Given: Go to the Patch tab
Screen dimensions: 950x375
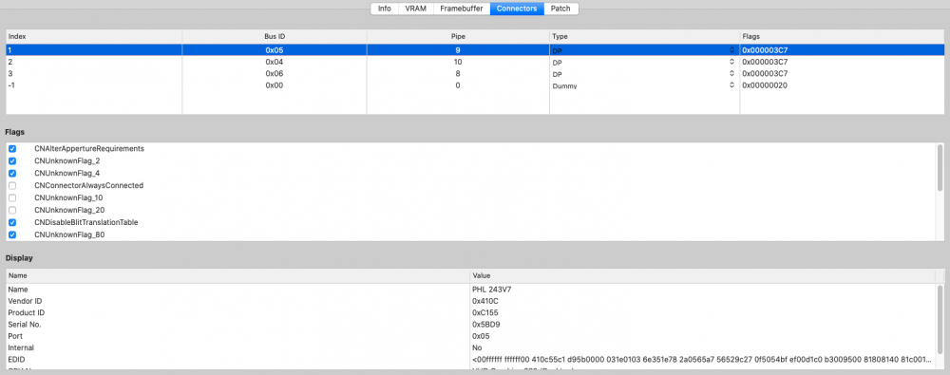Looking at the screenshot, I should coord(561,9).
